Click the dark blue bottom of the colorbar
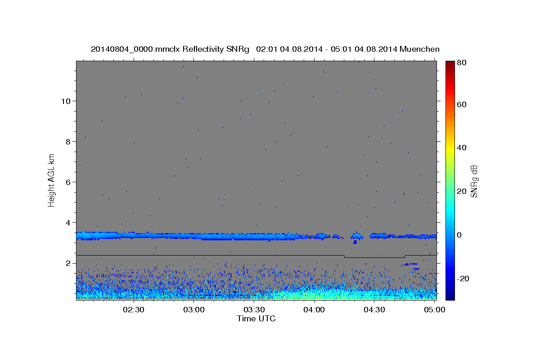This screenshot has height=360, width=540. click(450, 295)
